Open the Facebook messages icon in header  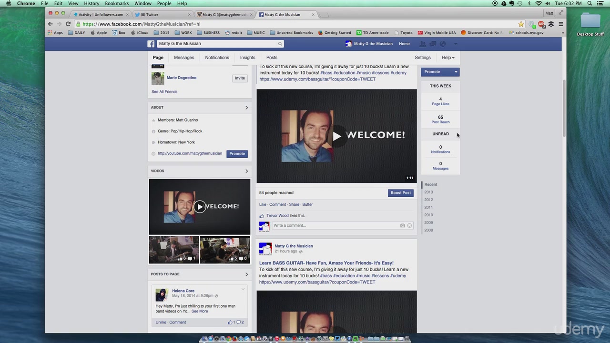point(433,44)
